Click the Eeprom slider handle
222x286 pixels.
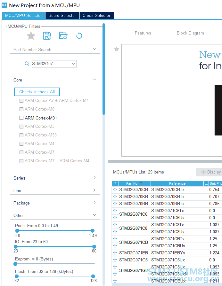pos(15,264)
